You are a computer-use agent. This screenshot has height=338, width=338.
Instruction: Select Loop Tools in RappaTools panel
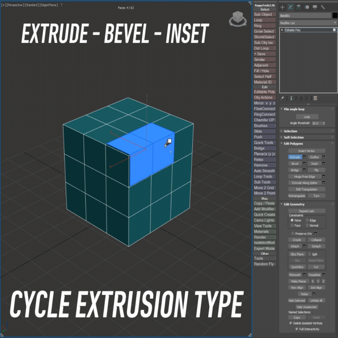click(x=264, y=176)
